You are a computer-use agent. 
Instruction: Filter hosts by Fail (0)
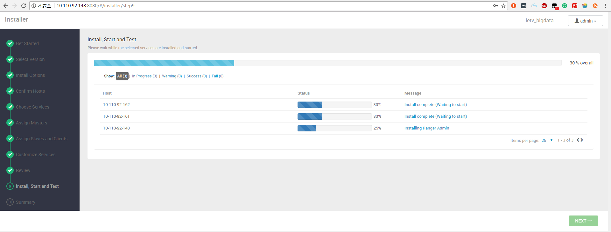point(218,76)
